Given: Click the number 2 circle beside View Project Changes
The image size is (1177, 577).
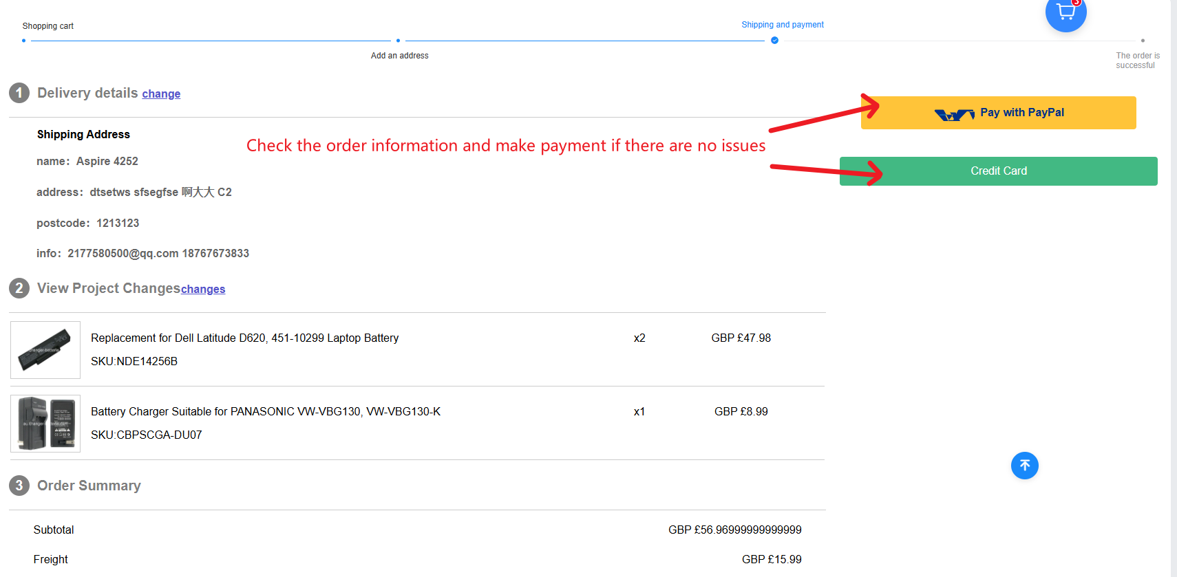Looking at the screenshot, I should point(19,288).
